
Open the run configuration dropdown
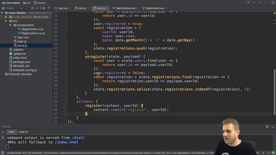click(x=248, y=3)
